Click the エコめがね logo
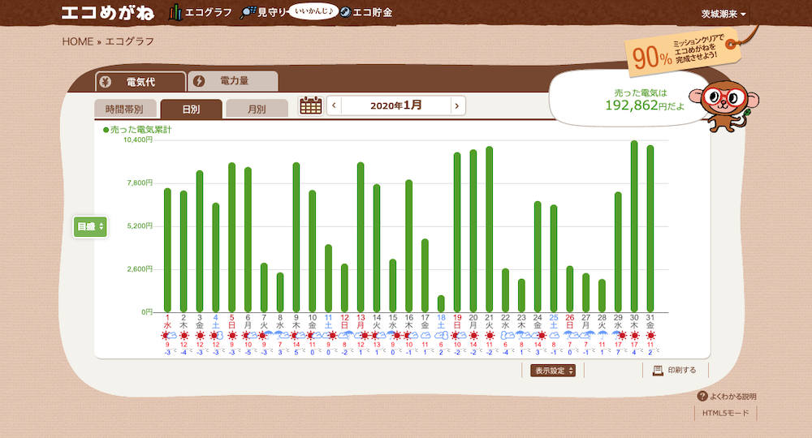The image size is (812, 438). click(x=108, y=12)
